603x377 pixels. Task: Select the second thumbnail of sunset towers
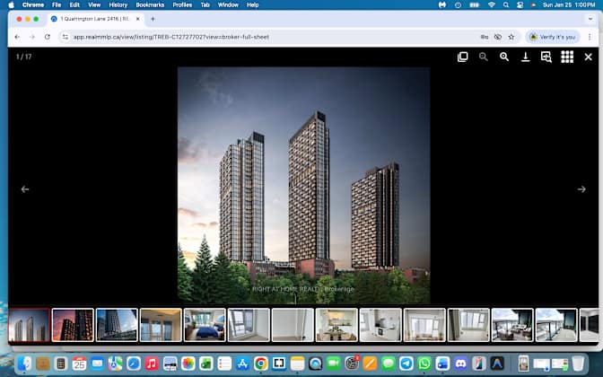click(x=73, y=325)
